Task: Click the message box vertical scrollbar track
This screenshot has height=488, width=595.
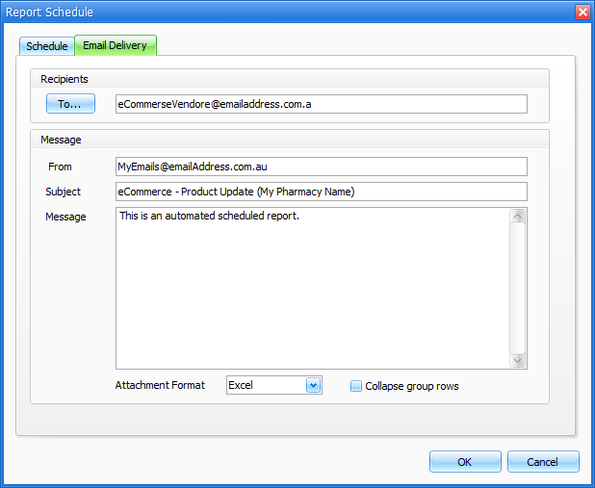Action: coord(518,289)
